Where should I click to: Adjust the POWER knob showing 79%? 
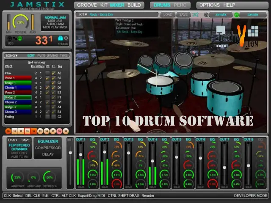20,22
